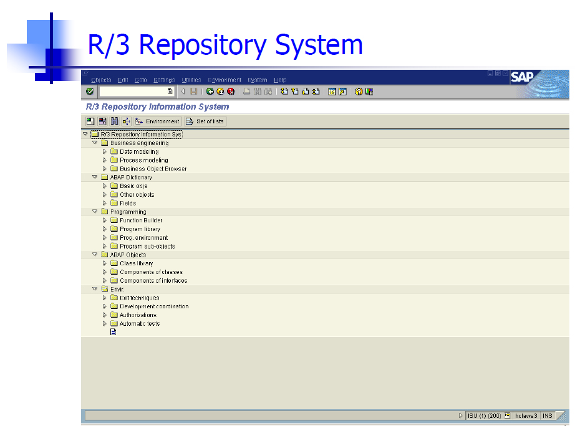The height and width of the screenshot is (426, 575).
Task: Collapse the R/3 Repository Information Sys root node
Action: pyautogui.click(x=85, y=134)
